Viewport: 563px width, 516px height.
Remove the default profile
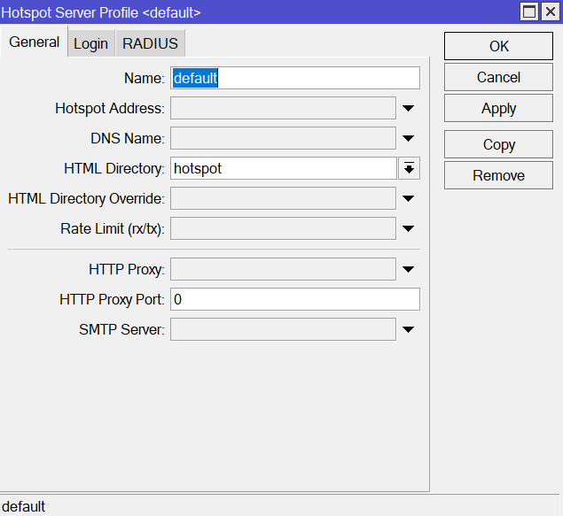pos(498,175)
